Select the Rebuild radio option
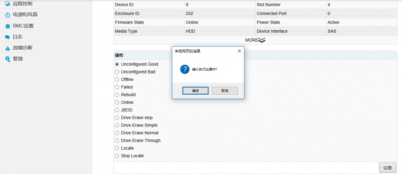 117,95
